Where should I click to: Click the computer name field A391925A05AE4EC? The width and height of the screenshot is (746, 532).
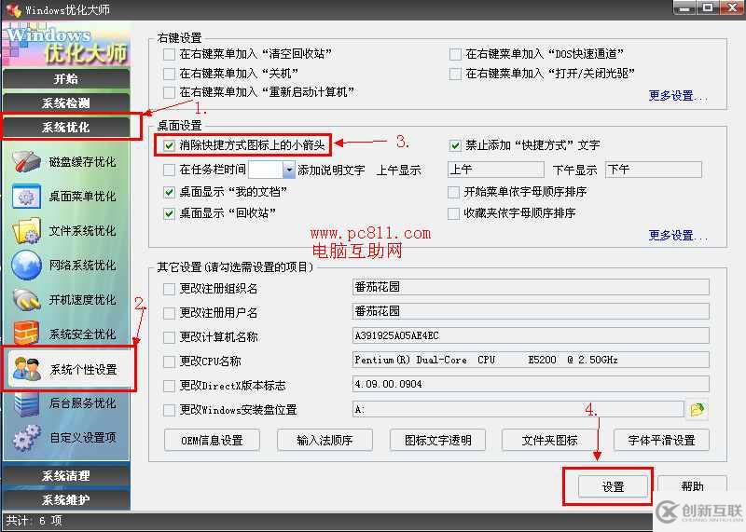point(531,335)
